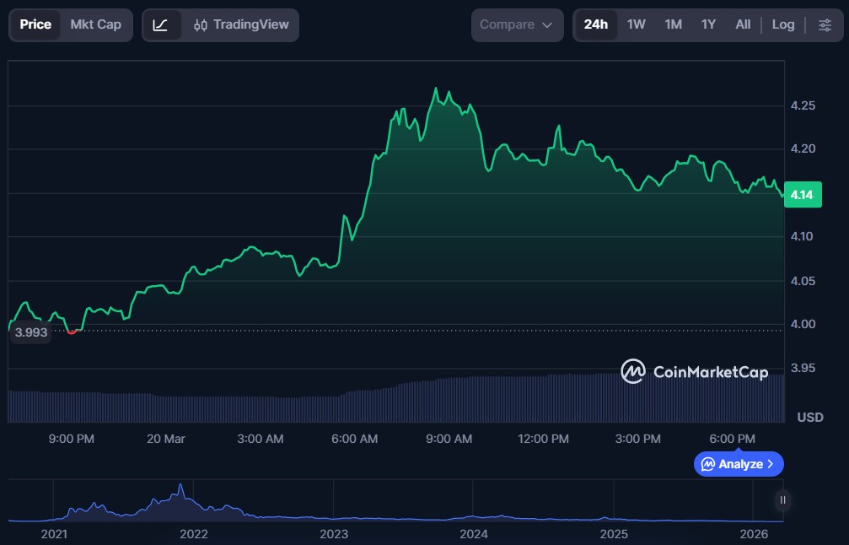Expand the Compare dropdown

click(x=517, y=24)
